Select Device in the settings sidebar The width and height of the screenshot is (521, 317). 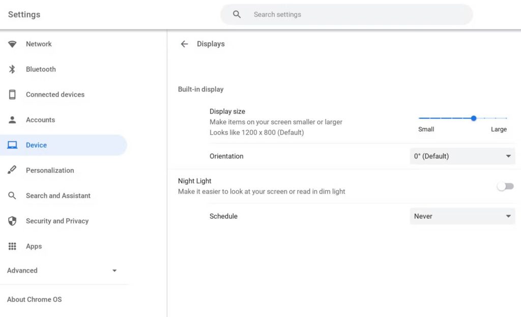[x=37, y=145]
